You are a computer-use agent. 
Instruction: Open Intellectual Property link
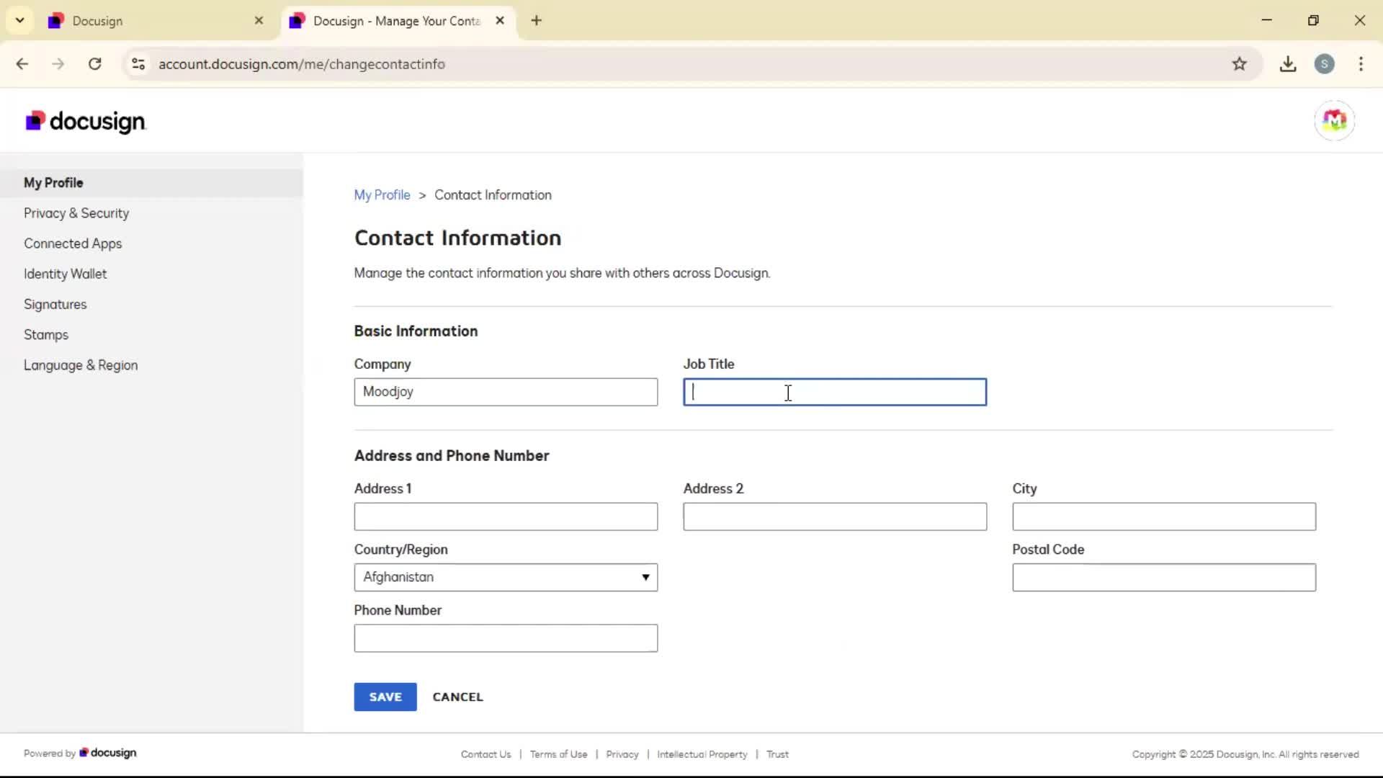(702, 754)
